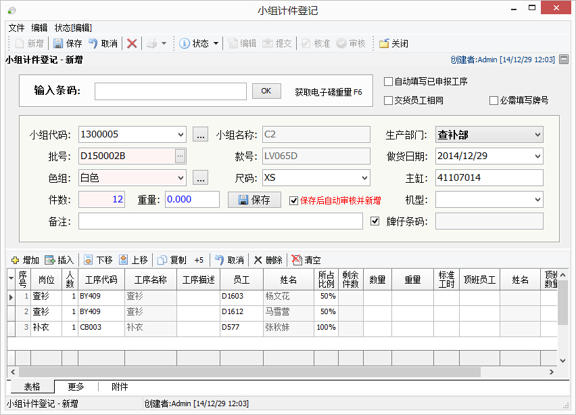Click the 审核 audit toolbar icon
Viewport: 576px width, 415px height.
coord(341,43)
